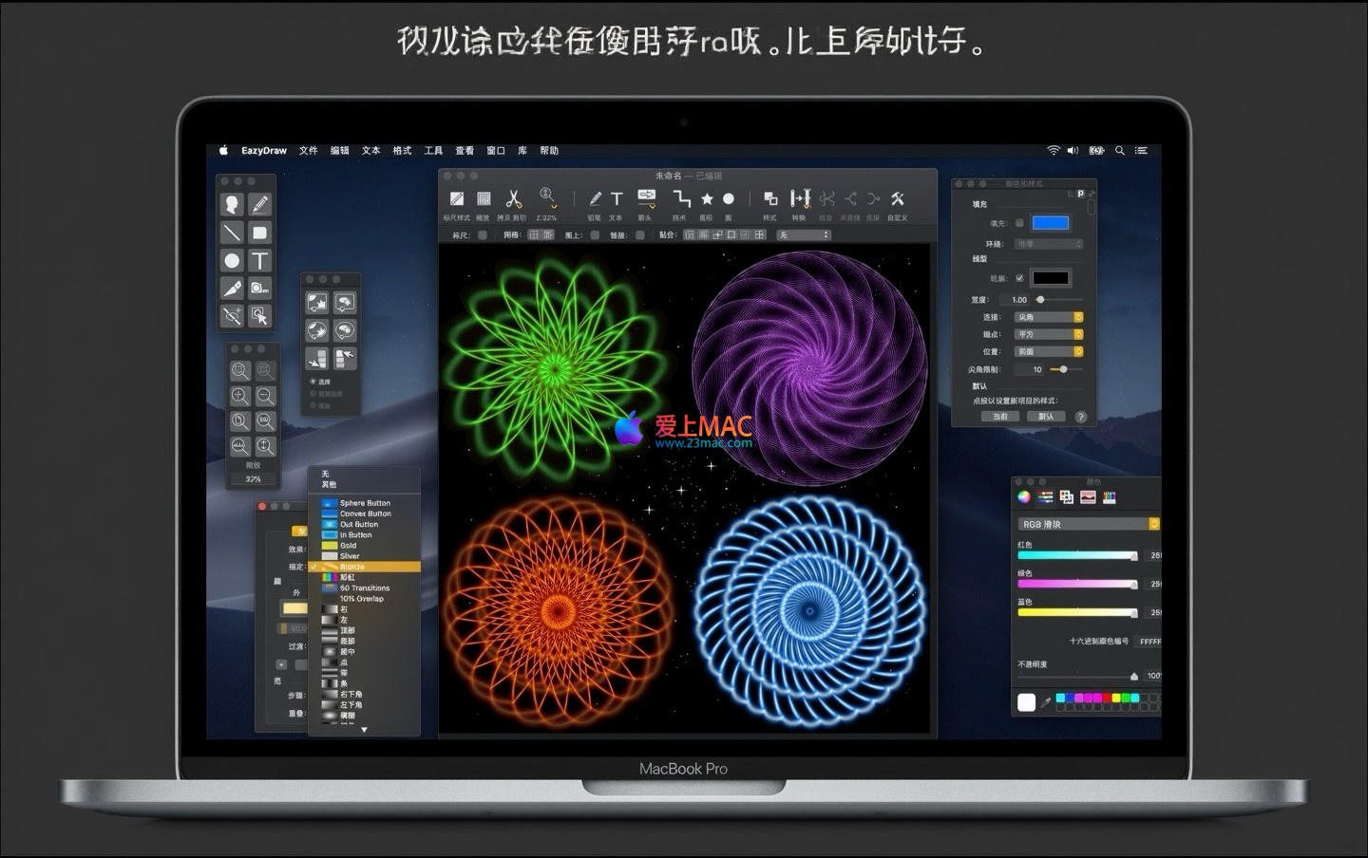Select the pencil tool in the tool palette

click(259, 205)
